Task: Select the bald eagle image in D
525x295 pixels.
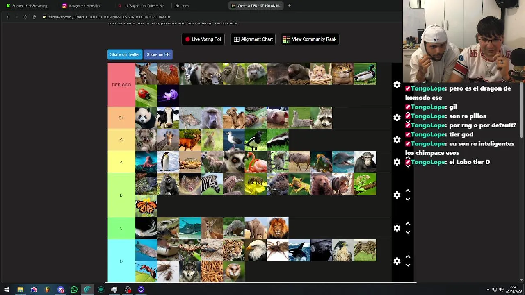Action: [256, 250]
